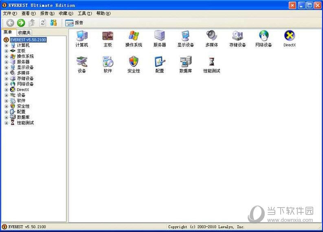Minimize the EVEREST Ultimate Edition window
The image size is (323, 232).
click(301, 5)
